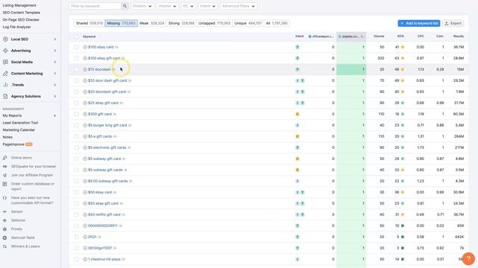Viewport: 478px width, 268px height.
Task: Open the Listing Management link
Action: (x=19, y=5)
